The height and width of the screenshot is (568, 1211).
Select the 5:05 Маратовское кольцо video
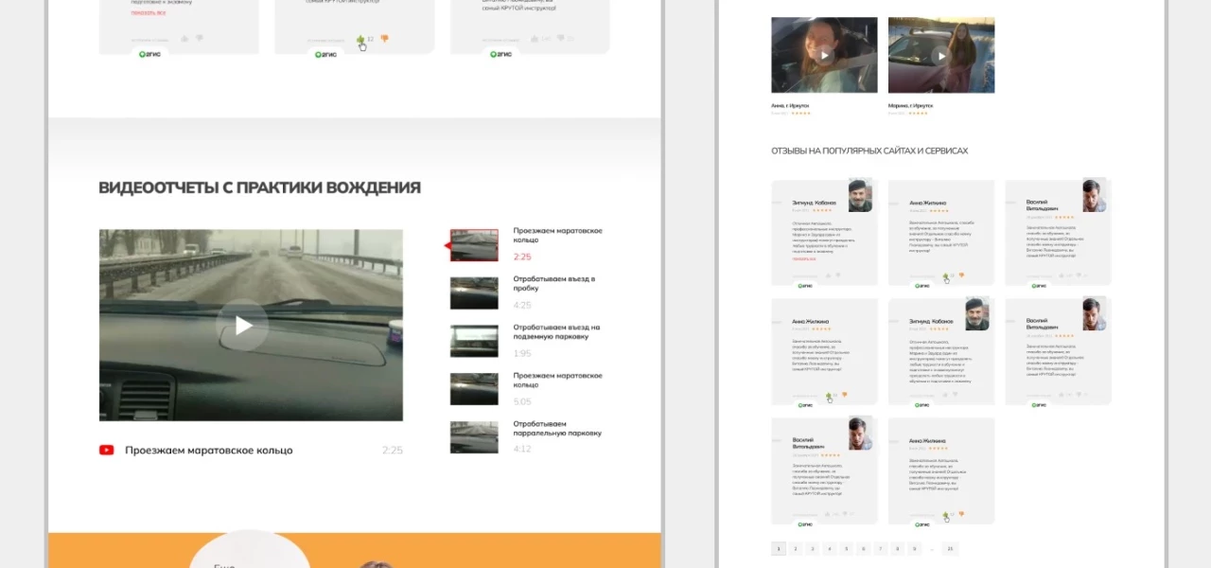474,388
